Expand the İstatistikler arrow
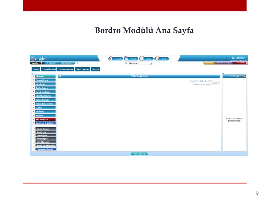Viewport: 271px width, 203px height. [34, 76]
